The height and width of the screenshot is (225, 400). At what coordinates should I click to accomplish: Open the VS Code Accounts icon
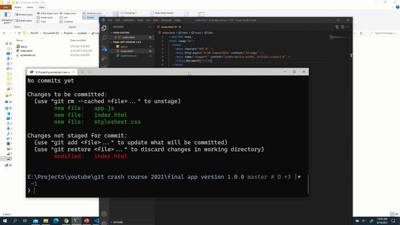(104, 214)
